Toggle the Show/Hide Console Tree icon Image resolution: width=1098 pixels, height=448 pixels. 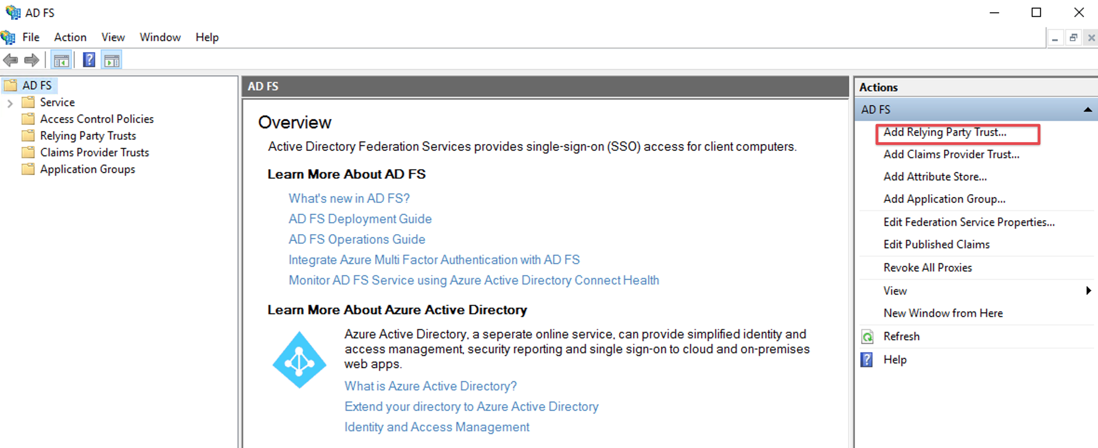tap(61, 60)
